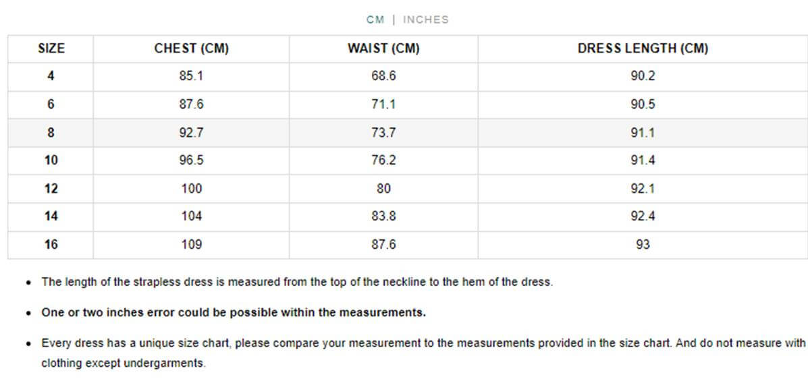This screenshot has width=808, height=383.
Task: Click the bold measurement error note
Action: [234, 313]
